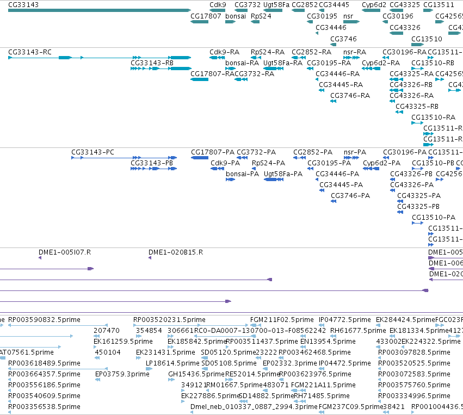Viewport: 463px width, 415px height.
Task: Select the CG17807 gene label
Action: tap(206, 16)
